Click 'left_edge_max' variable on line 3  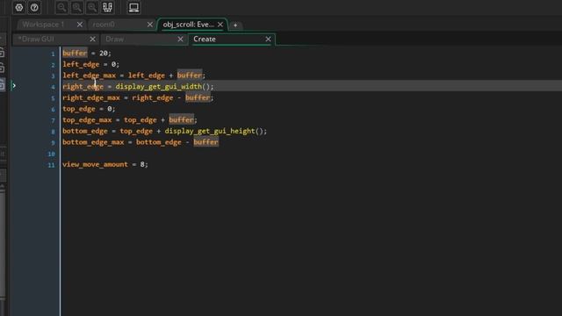click(x=90, y=75)
